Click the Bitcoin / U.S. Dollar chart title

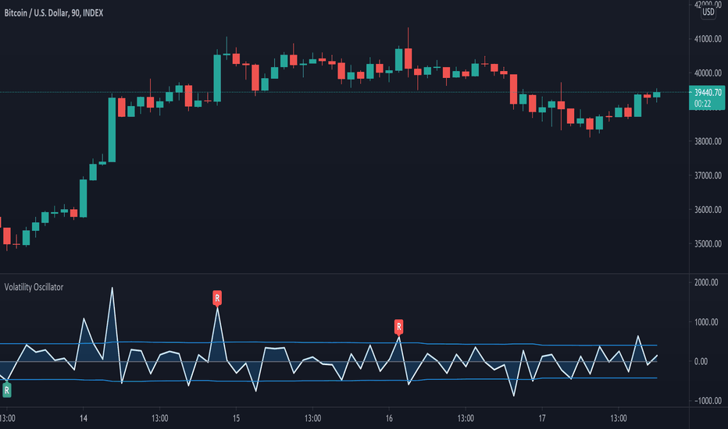click(54, 13)
